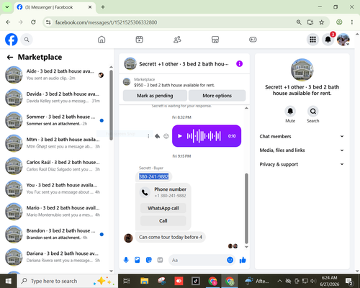Choose a sticker

tap(149, 260)
